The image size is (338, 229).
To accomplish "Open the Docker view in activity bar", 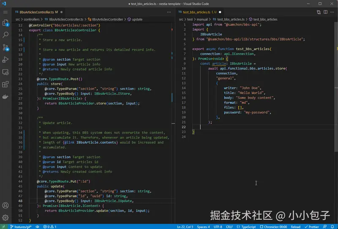I will [5, 97].
